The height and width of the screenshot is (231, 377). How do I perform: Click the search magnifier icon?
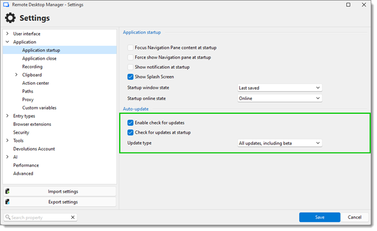[x=8, y=217]
